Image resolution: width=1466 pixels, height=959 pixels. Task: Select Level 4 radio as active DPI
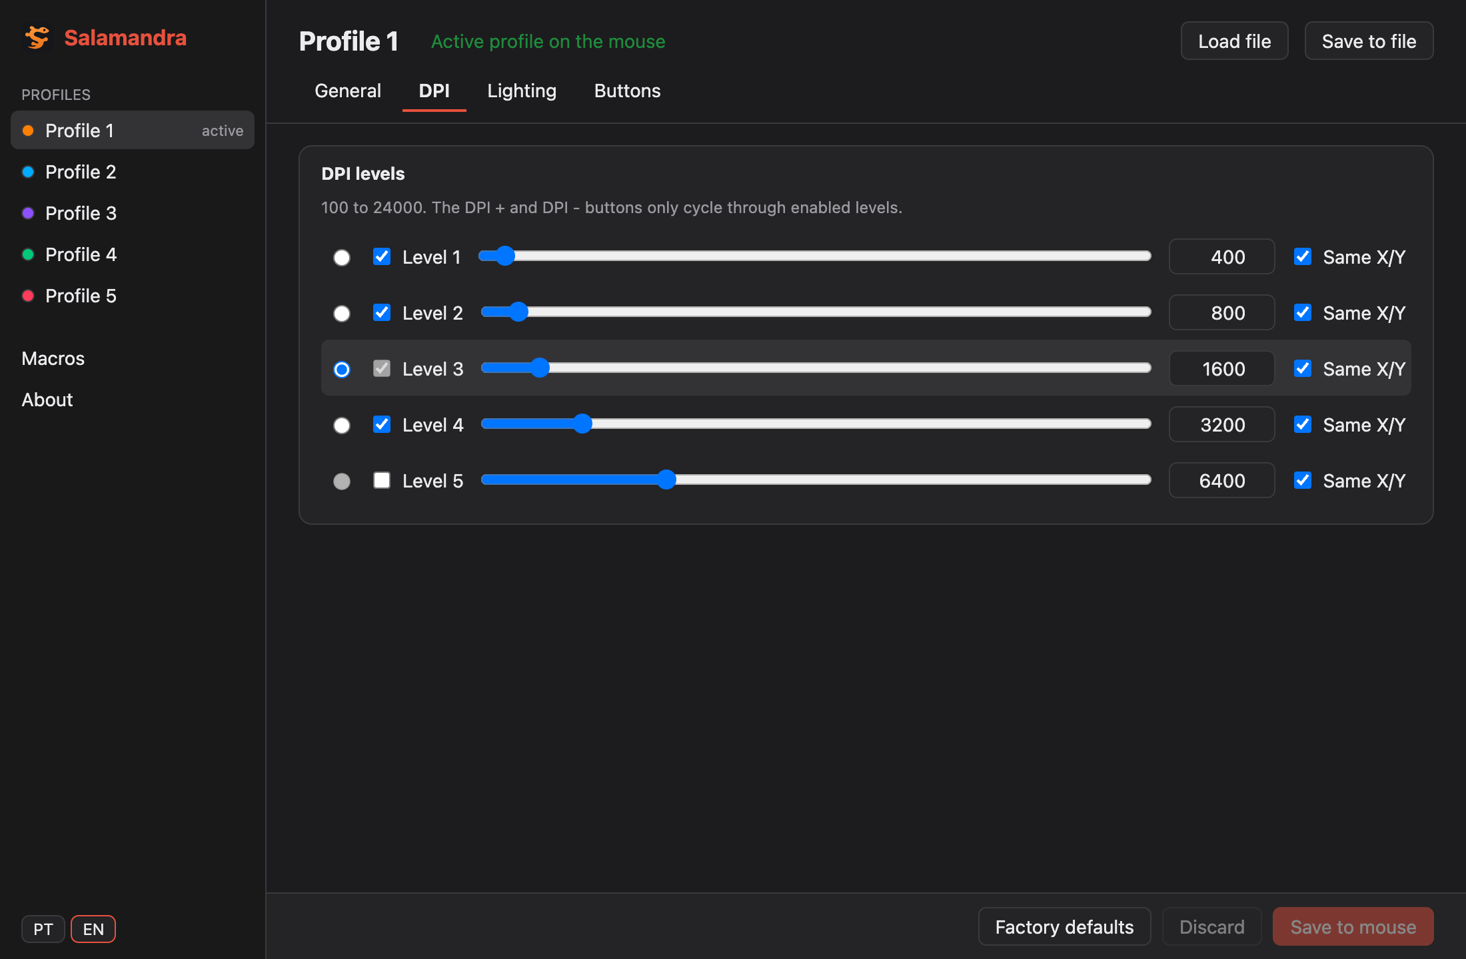coord(342,425)
